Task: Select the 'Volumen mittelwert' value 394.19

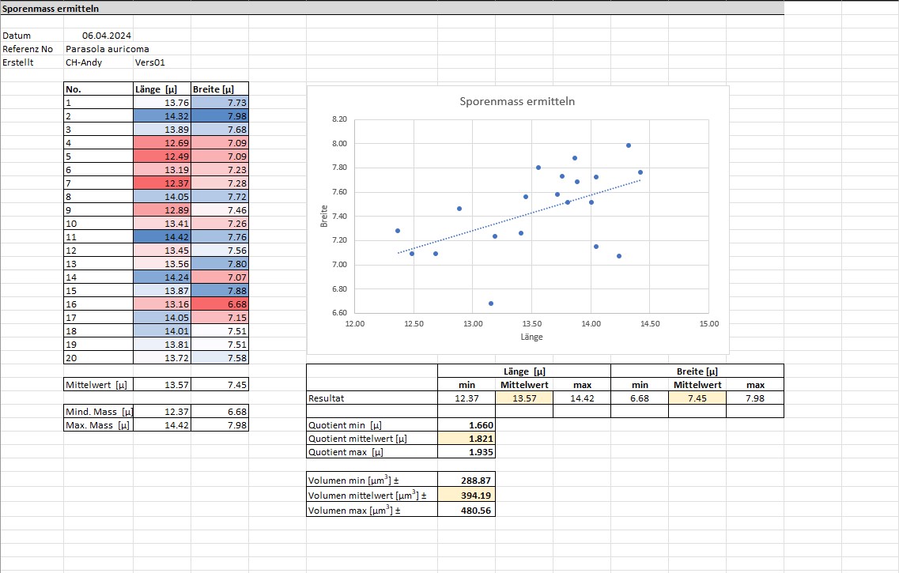Action: (466, 496)
